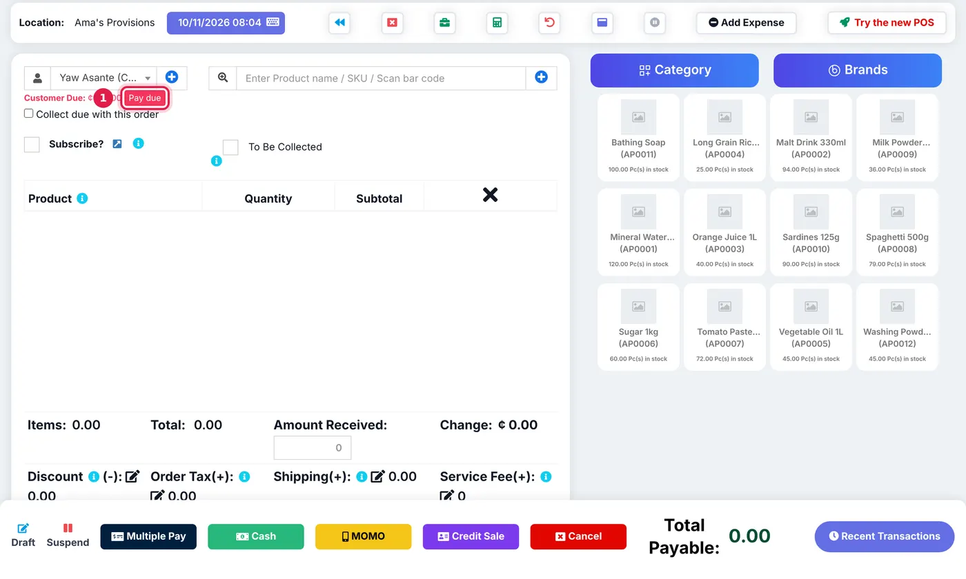Viewport: 966px width, 579px height.
Task: Open the Brands filter
Action: (x=858, y=70)
